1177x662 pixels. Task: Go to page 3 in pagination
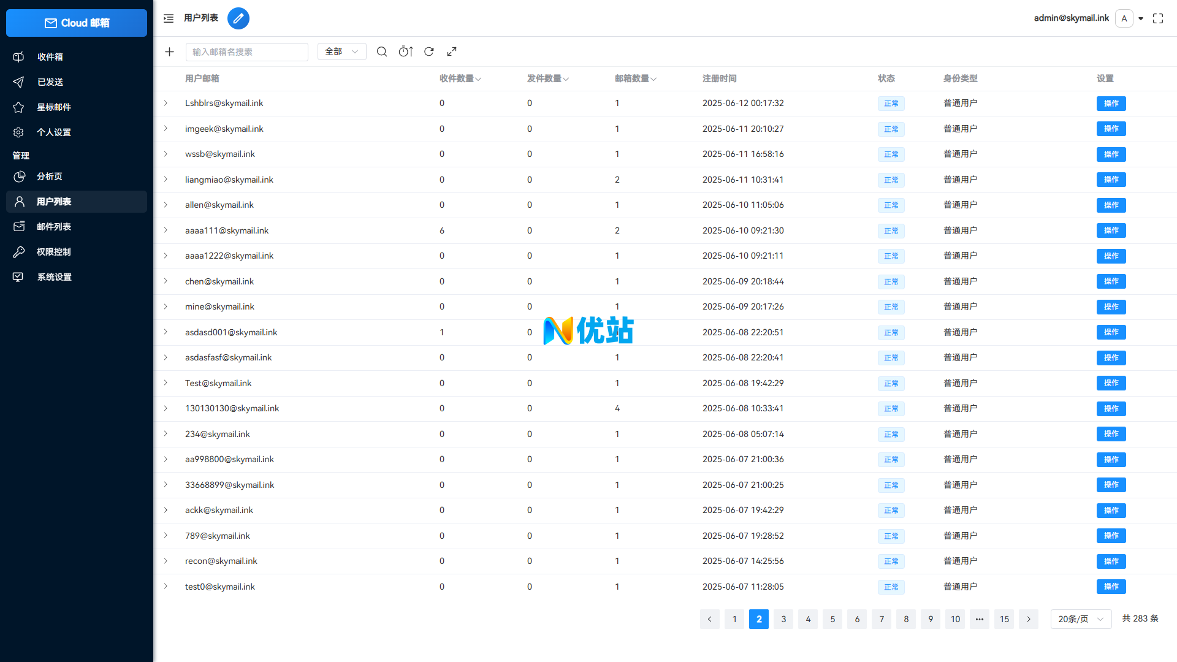783,619
